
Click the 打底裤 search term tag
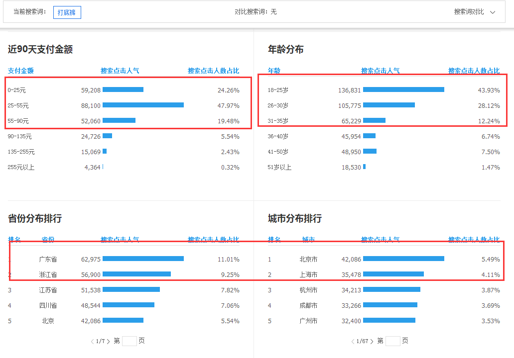pos(67,12)
